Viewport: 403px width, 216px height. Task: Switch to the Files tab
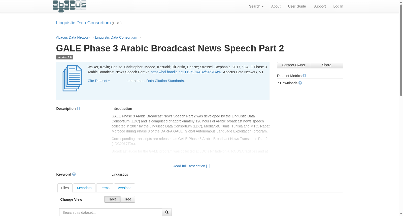(65, 188)
